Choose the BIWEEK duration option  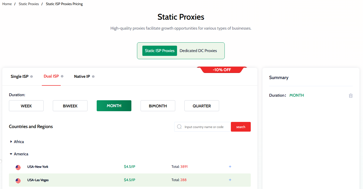[x=70, y=106]
